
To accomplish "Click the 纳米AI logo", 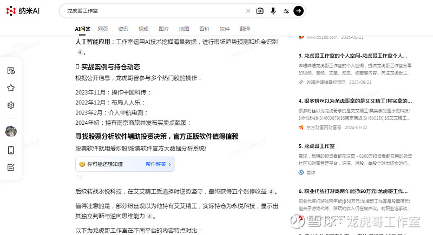I will coord(23,11).
